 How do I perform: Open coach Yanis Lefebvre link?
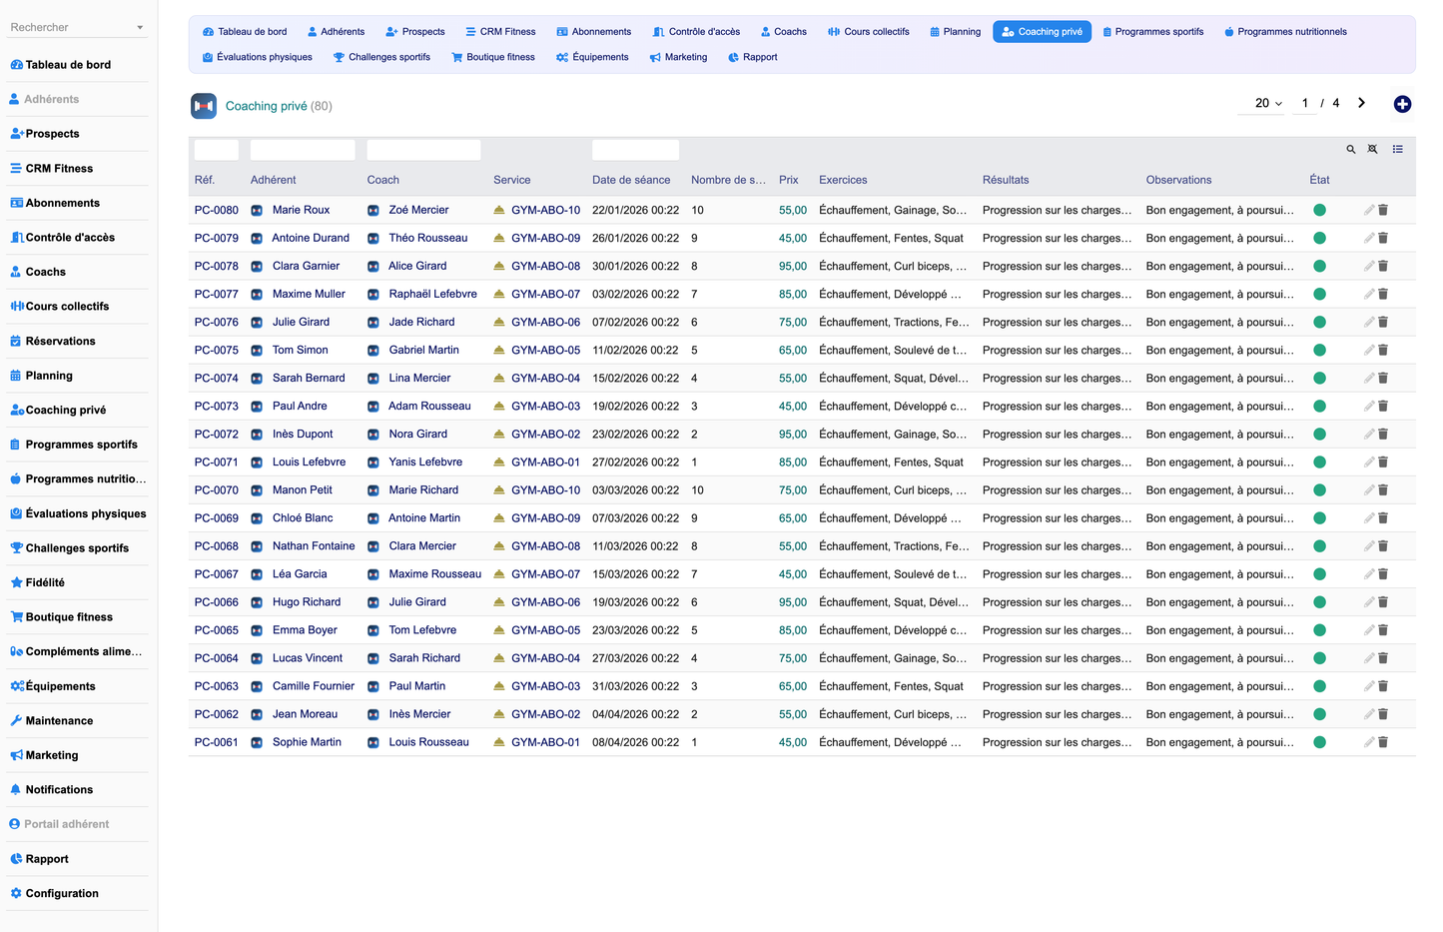(425, 462)
